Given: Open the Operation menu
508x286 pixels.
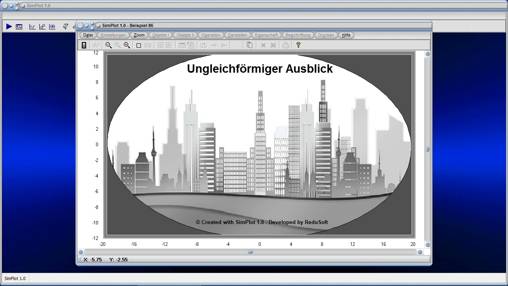Looking at the screenshot, I should pyautogui.click(x=211, y=35).
